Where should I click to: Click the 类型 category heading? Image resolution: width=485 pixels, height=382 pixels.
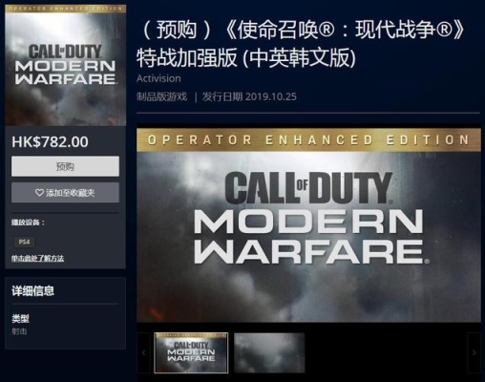(20, 318)
